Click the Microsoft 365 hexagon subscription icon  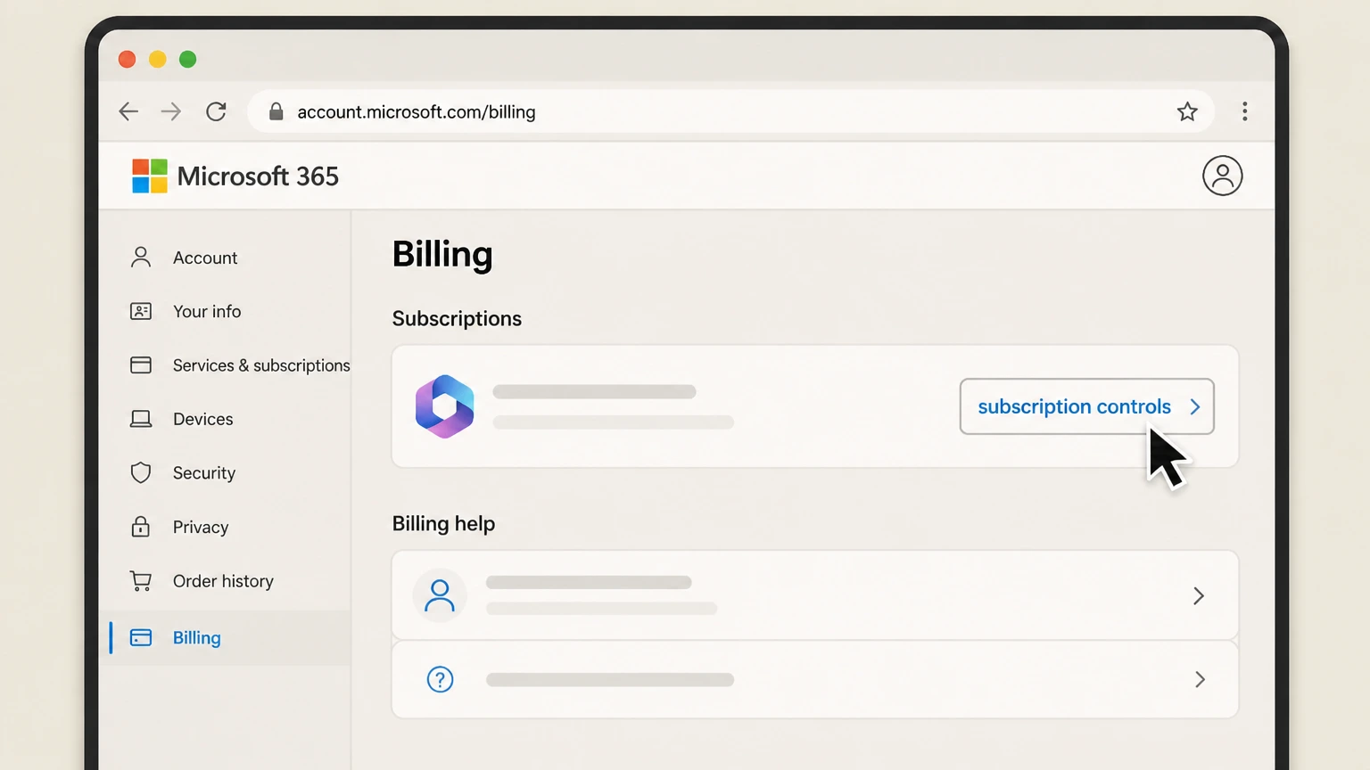point(445,406)
